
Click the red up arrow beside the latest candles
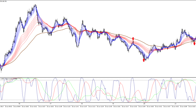pyautogui.click(x=194, y=43)
